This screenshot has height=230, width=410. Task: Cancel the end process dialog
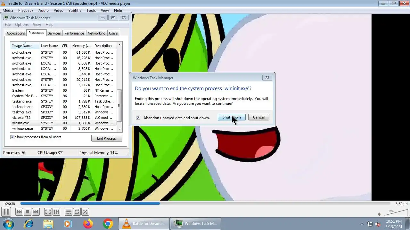(259, 117)
